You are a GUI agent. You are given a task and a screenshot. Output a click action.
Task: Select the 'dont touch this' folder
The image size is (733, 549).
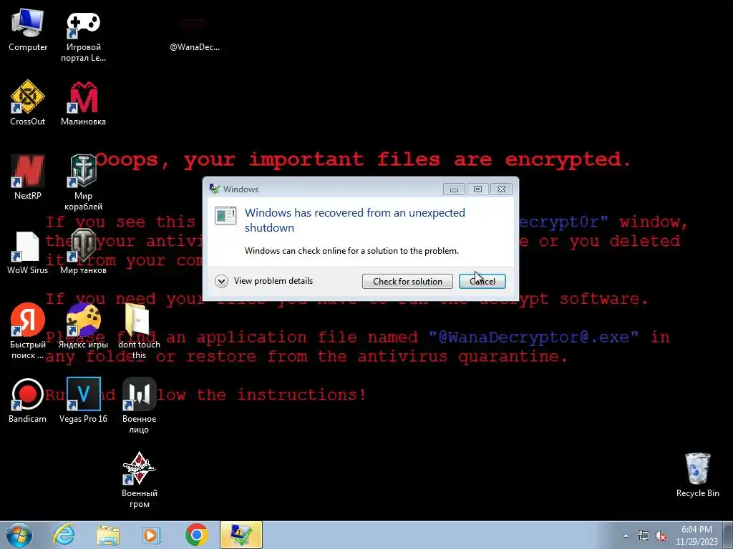click(x=139, y=330)
